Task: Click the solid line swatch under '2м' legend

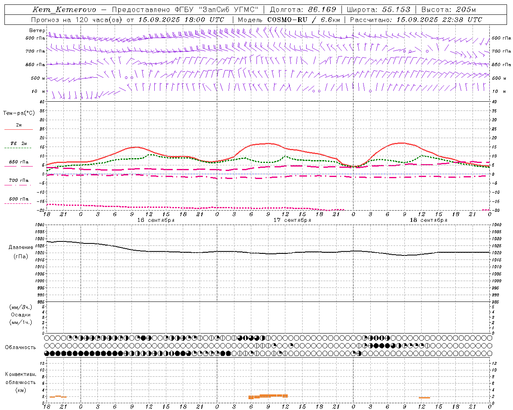Action: [18, 130]
